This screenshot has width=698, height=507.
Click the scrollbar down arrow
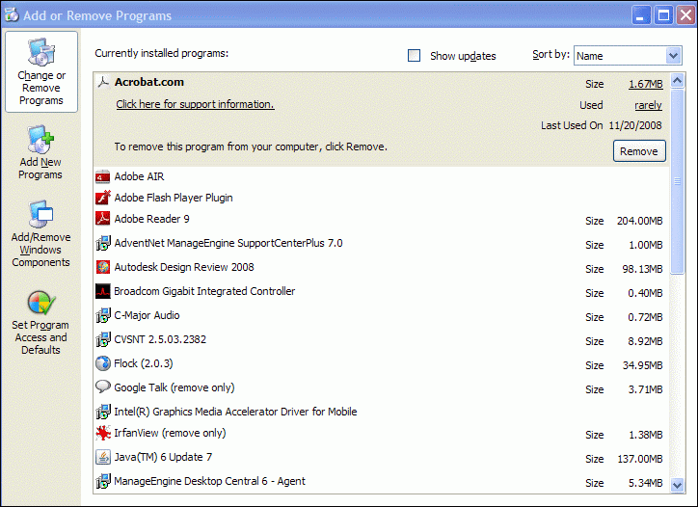coord(677,485)
